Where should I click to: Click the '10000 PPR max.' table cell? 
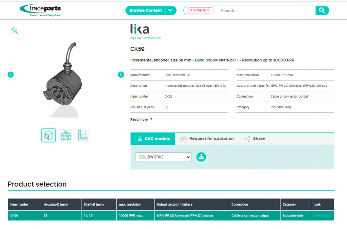click(136, 215)
